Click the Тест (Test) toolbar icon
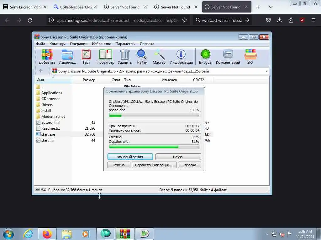Screen dimensions: 321x240 coord(86,57)
